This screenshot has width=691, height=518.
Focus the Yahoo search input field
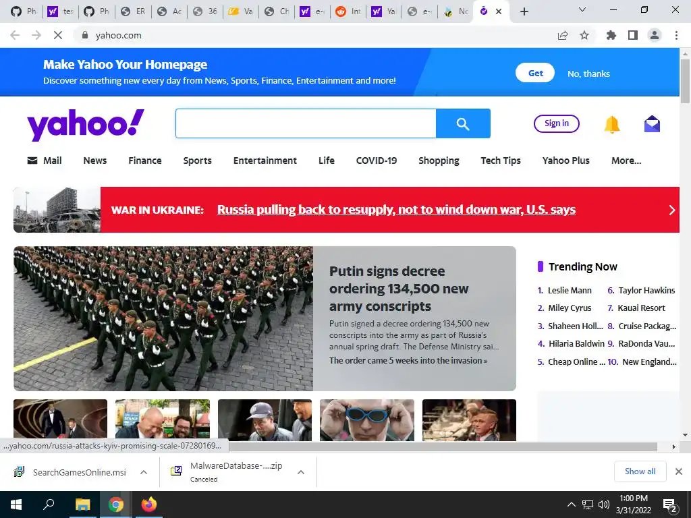coord(306,123)
